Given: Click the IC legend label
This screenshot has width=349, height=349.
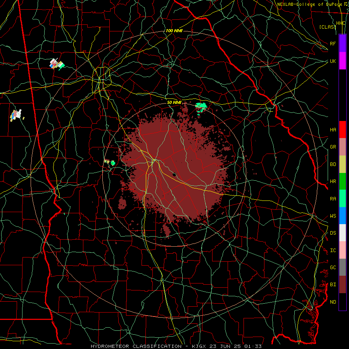Looking at the screenshot, I should coord(333,251).
